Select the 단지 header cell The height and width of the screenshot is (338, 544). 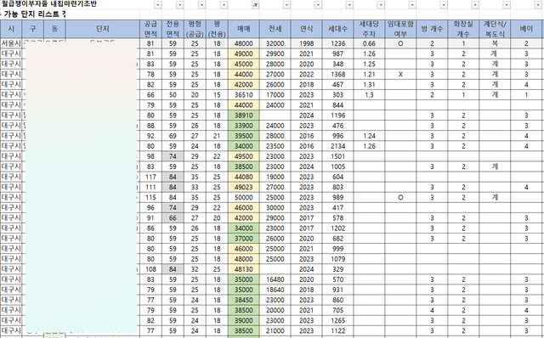(102, 29)
